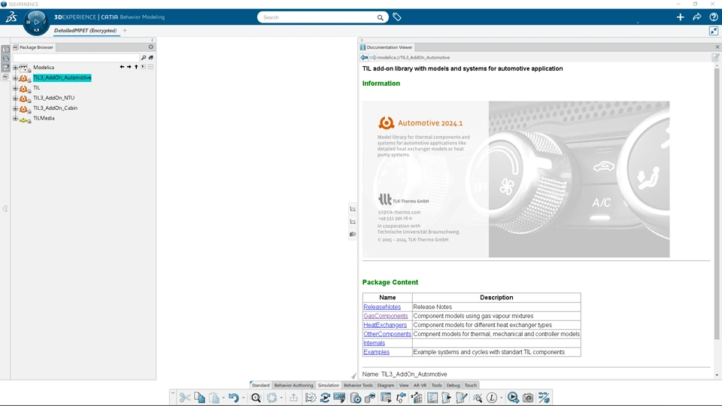722x406 pixels.
Task: Click the film strip animation icon
Action: pyautogui.click(x=340, y=398)
